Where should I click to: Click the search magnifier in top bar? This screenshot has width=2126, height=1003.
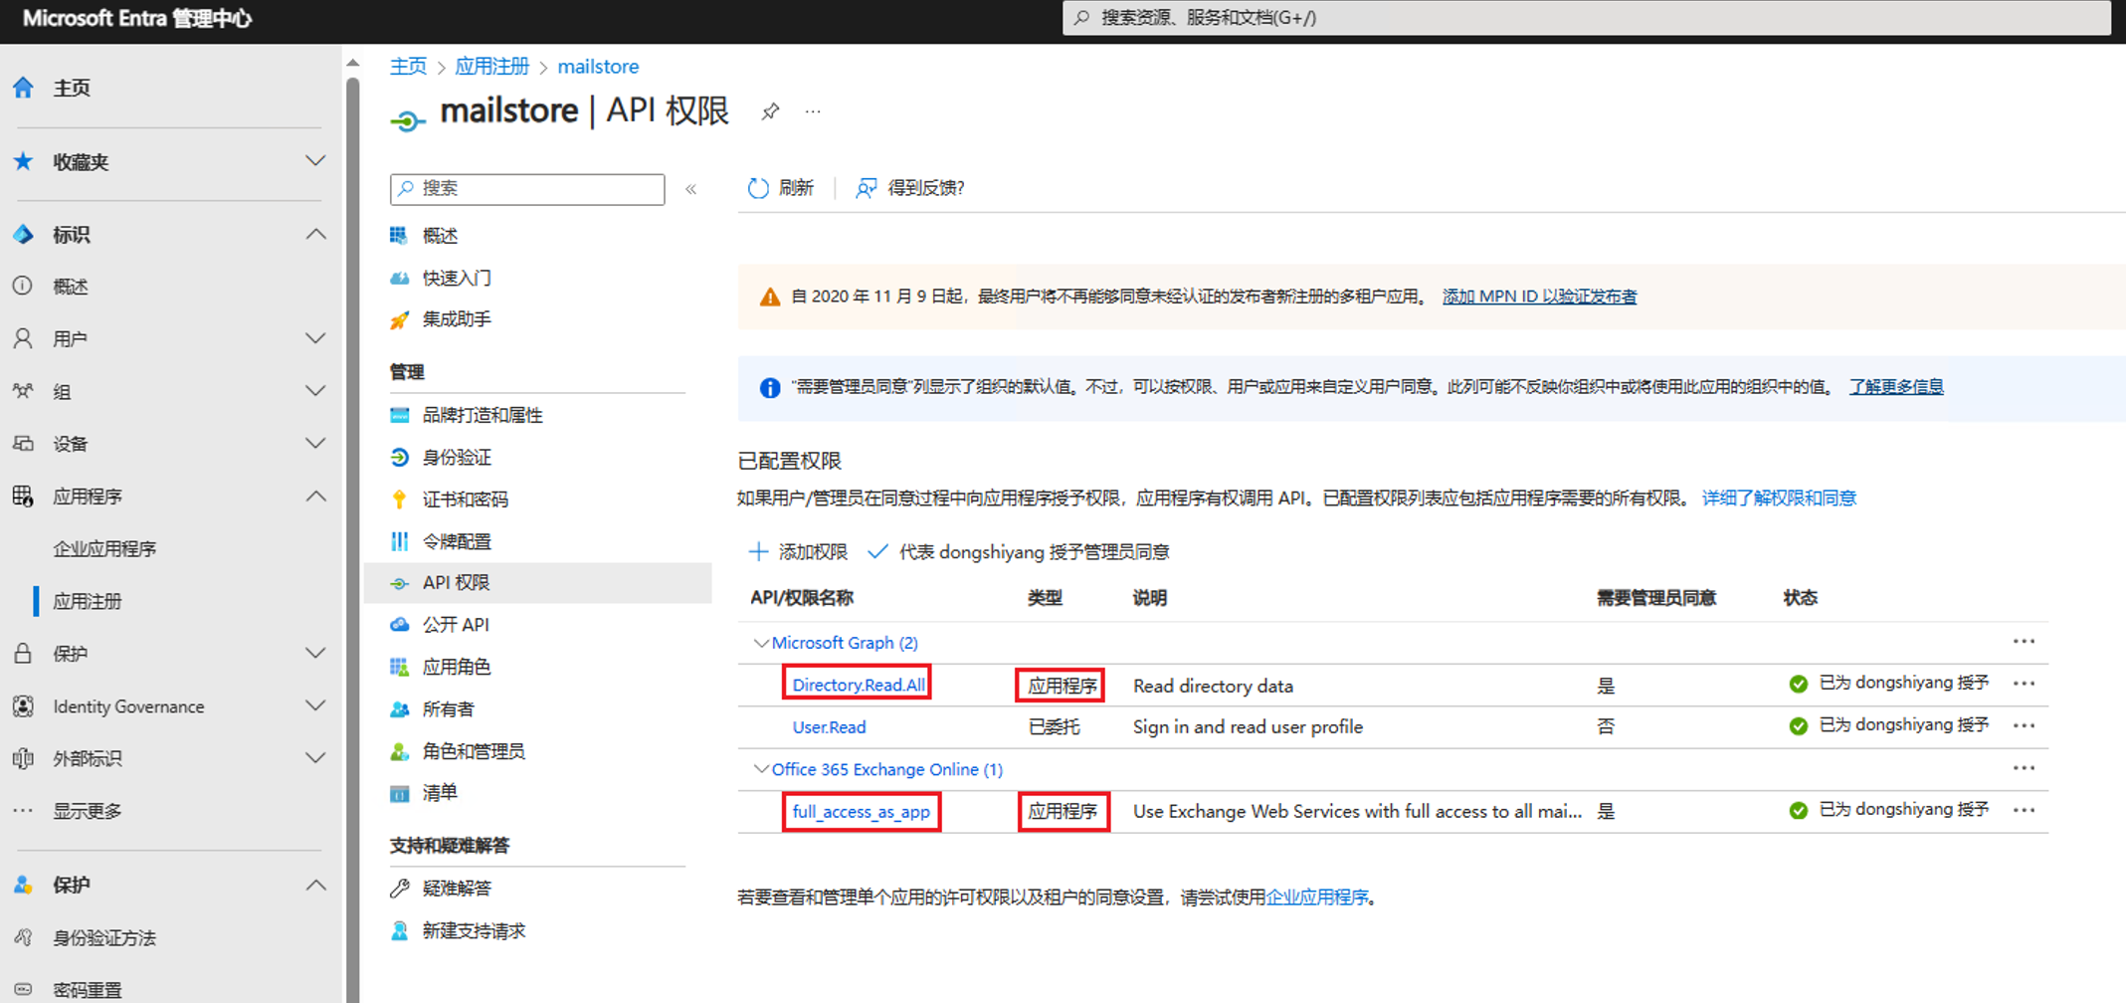pos(1082,17)
